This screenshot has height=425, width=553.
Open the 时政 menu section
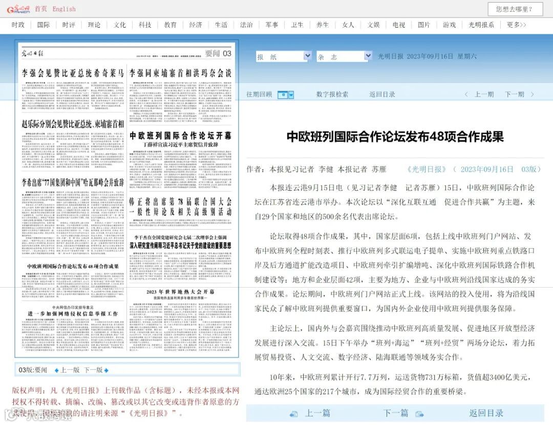pyautogui.click(x=18, y=25)
